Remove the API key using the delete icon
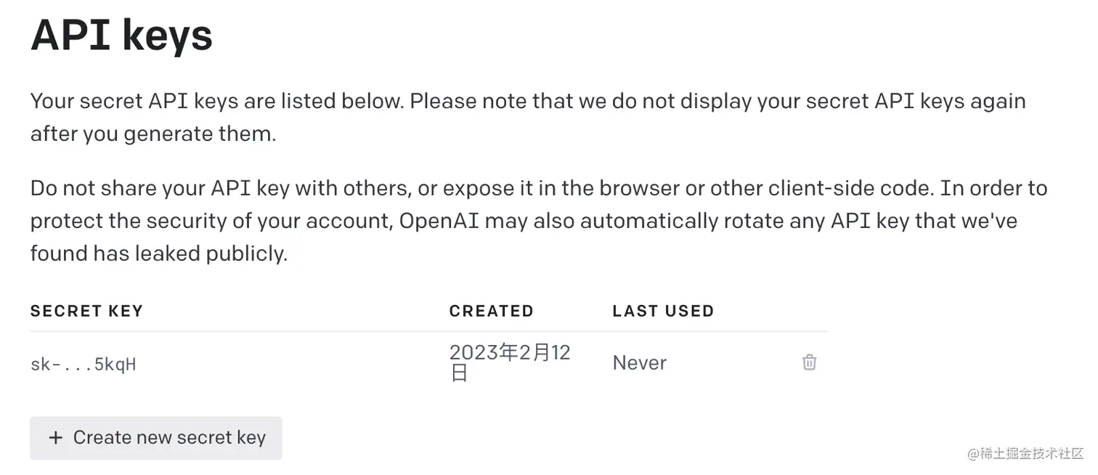The height and width of the screenshot is (475, 1098). point(810,362)
